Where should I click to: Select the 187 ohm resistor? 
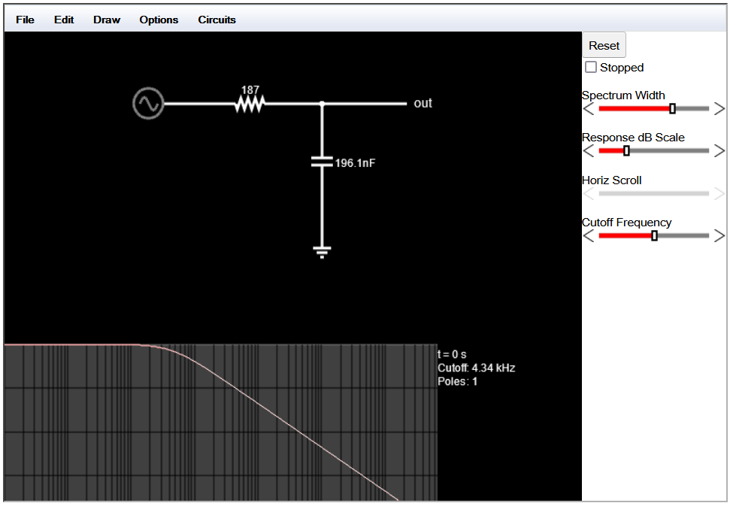point(250,103)
